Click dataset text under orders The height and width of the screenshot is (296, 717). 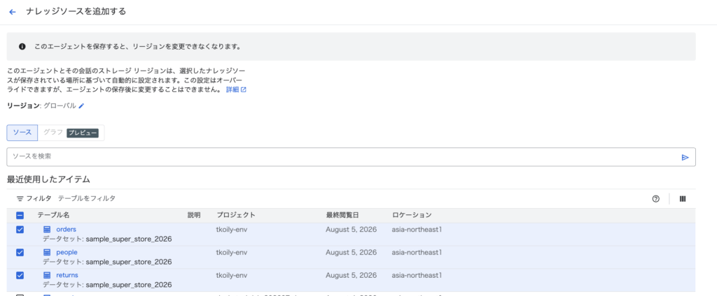point(107,239)
